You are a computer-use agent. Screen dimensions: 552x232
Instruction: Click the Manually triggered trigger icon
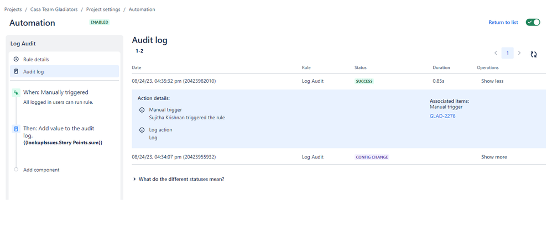16,93
